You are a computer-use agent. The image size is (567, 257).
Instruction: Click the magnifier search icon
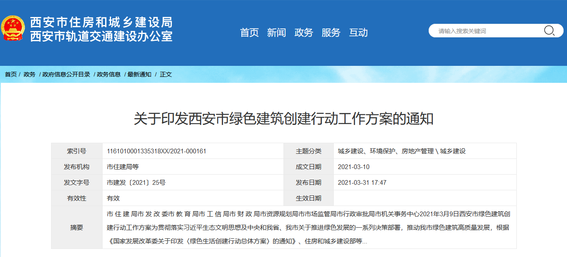[x=549, y=31]
